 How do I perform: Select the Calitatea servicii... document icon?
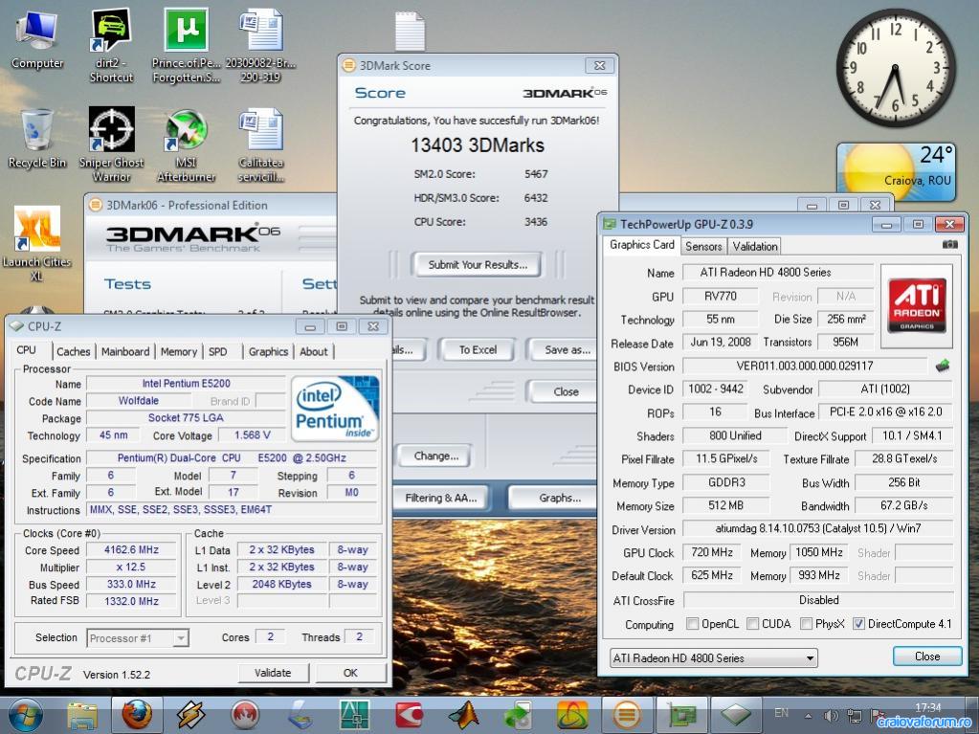(x=260, y=145)
